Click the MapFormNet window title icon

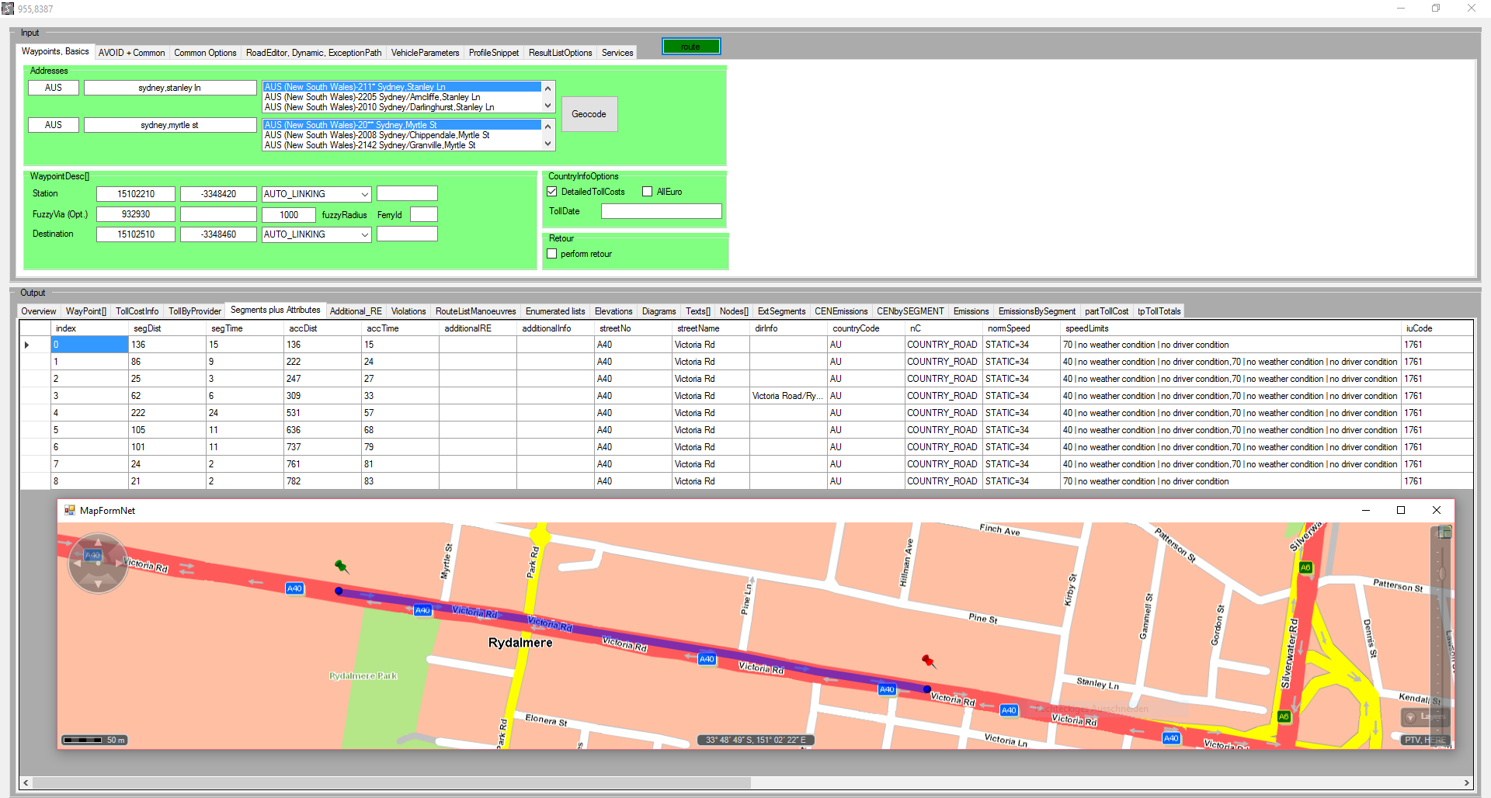coord(70,510)
